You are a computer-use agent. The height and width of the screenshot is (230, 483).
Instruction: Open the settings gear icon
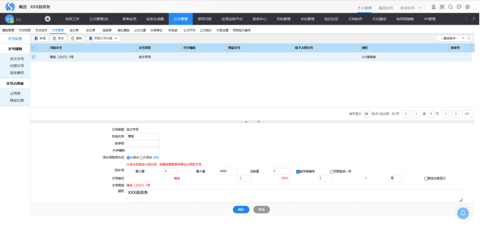click(x=468, y=7)
